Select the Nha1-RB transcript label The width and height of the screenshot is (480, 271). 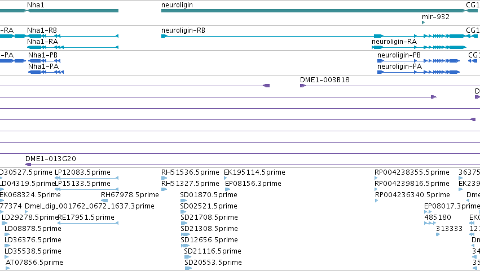tap(42, 30)
